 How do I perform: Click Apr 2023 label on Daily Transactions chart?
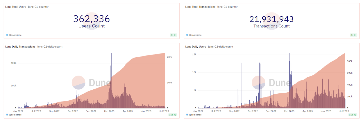(128, 111)
